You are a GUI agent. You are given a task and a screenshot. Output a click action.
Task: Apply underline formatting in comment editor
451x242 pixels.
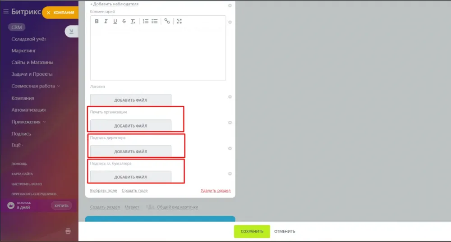tap(115, 21)
